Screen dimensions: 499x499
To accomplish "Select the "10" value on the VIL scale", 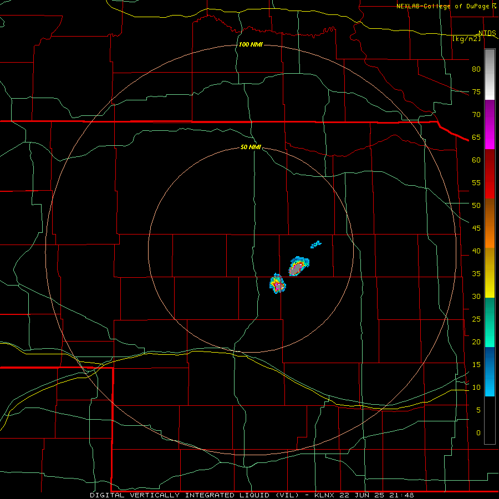I will [x=476, y=388].
